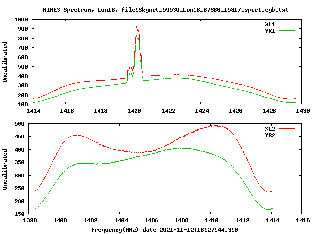Click the 1426 x-axis tick label
This screenshot has height=234, width=312.
(x=235, y=111)
